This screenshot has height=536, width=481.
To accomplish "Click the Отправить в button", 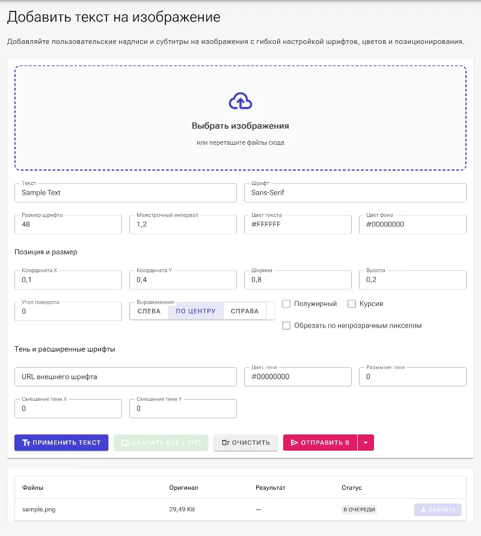I will pyautogui.click(x=320, y=443).
